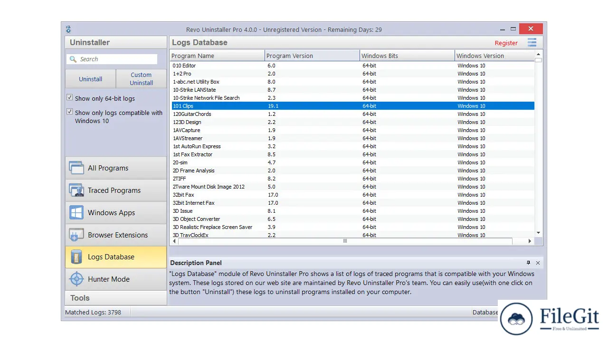
Task: Select the 10-Strike Network File Search row
Action: [352, 98]
